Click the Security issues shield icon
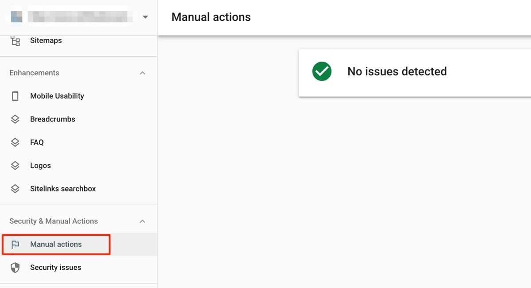The width and height of the screenshot is (531, 288). (x=15, y=267)
